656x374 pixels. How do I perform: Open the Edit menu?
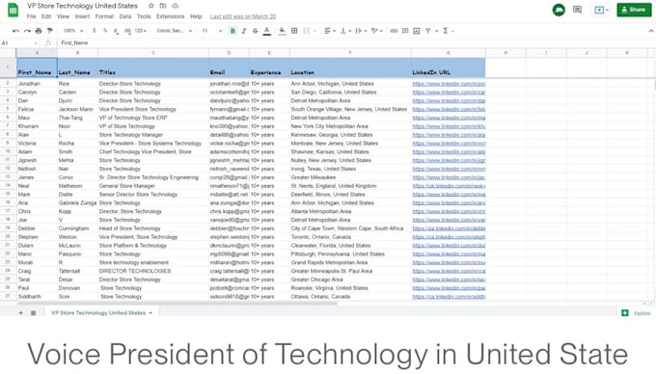point(46,16)
